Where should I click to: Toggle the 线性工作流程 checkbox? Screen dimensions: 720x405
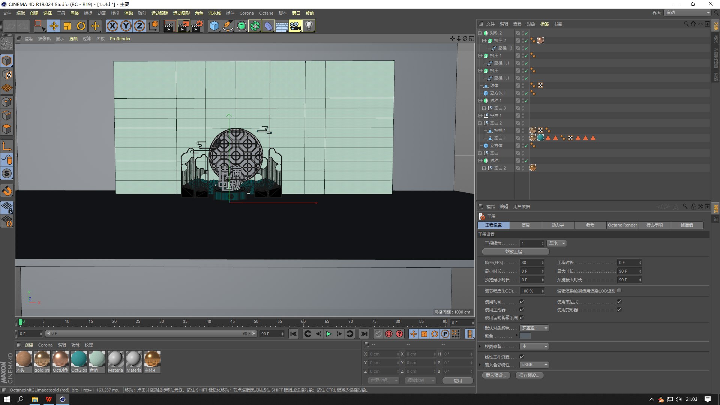[522, 357]
